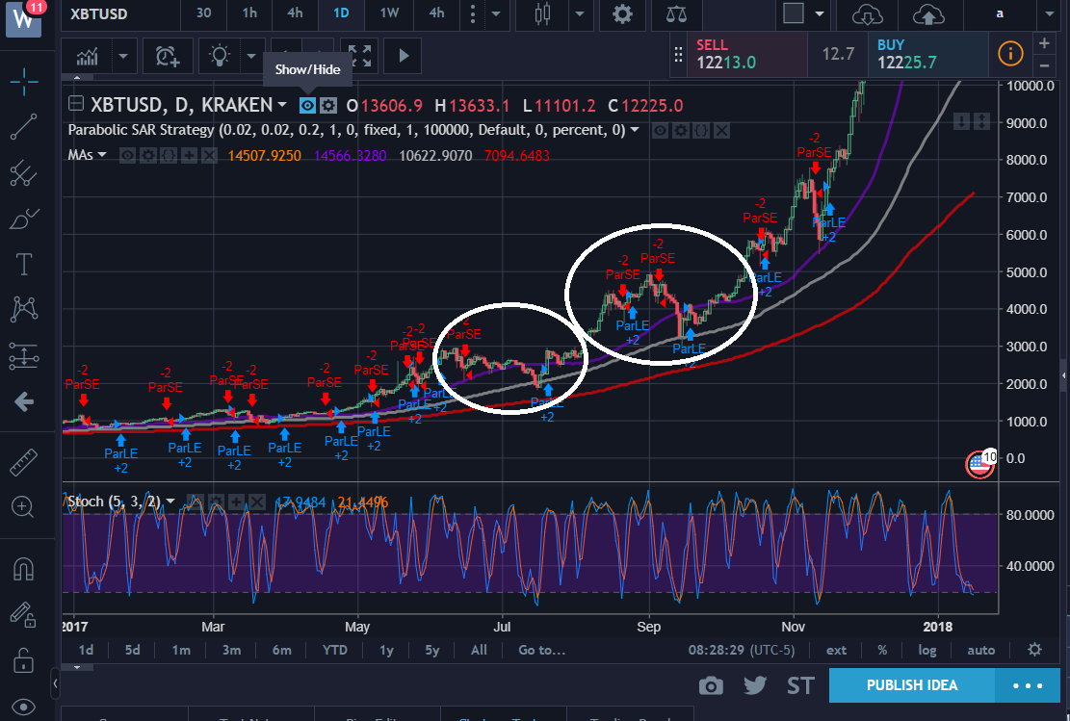Screen dimensions: 1070x721
Task: Toggle the log scale option
Action: click(926, 650)
